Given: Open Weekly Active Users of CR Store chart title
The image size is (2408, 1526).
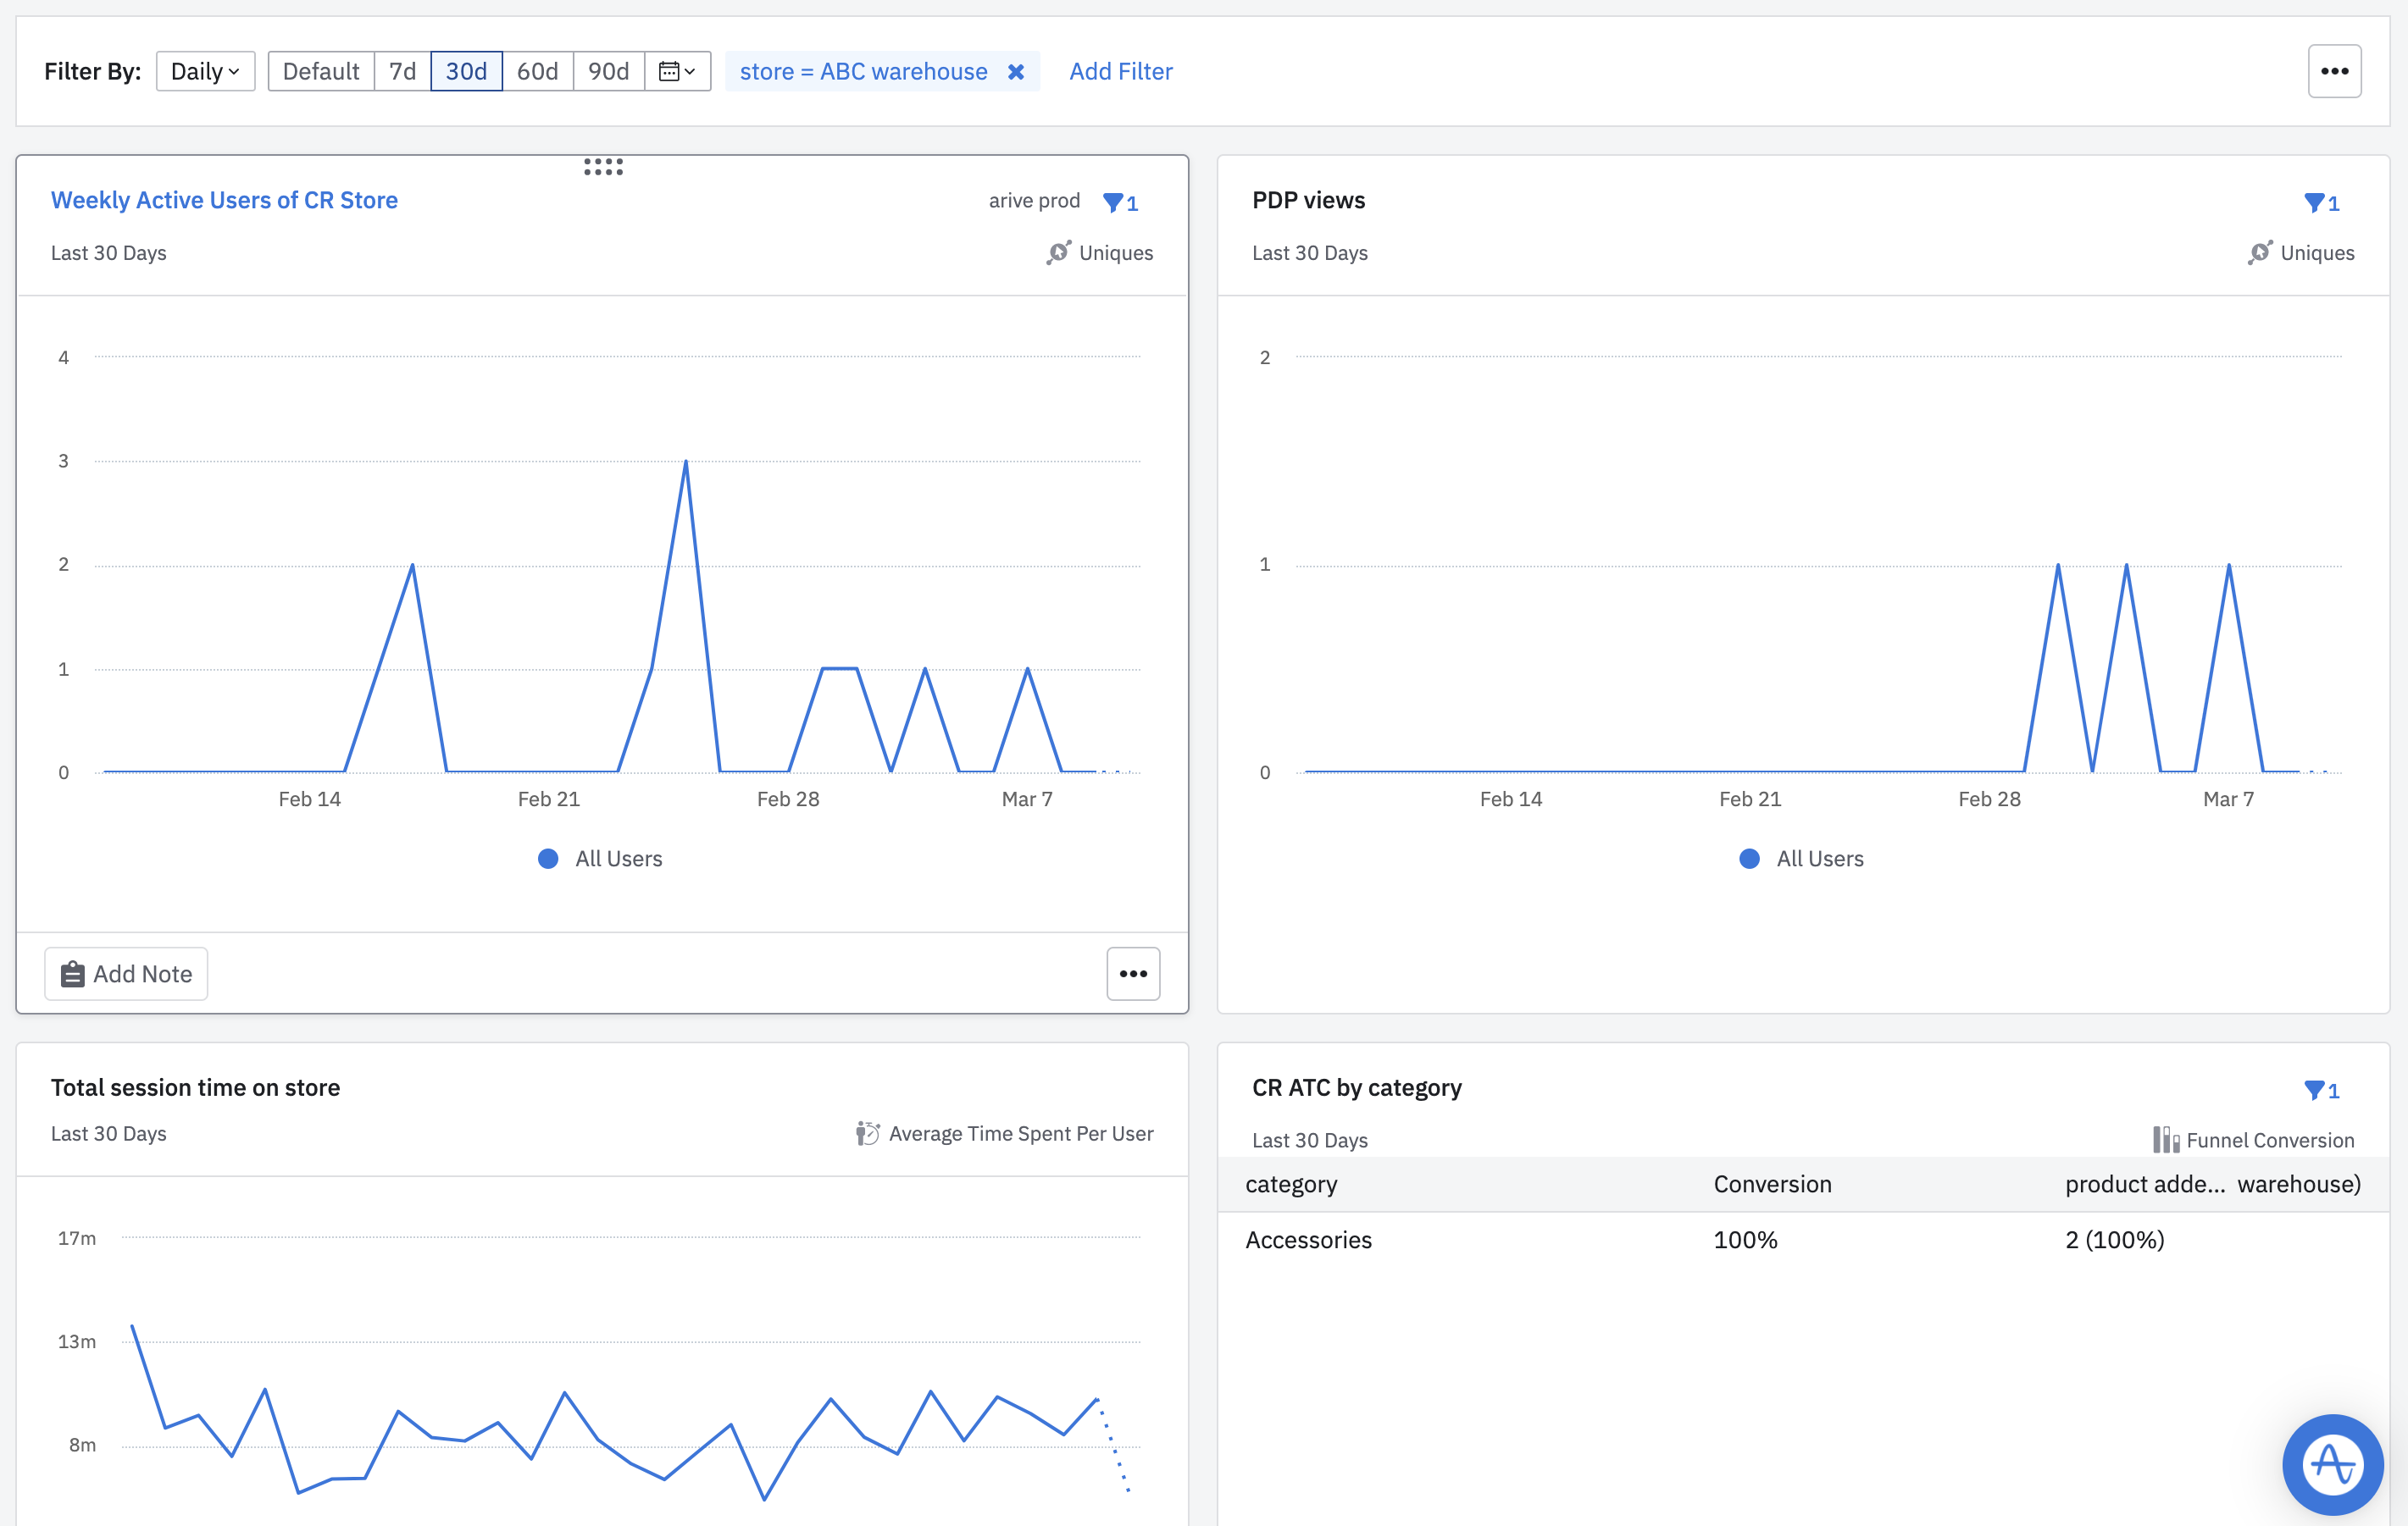Looking at the screenshot, I should (x=224, y=200).
